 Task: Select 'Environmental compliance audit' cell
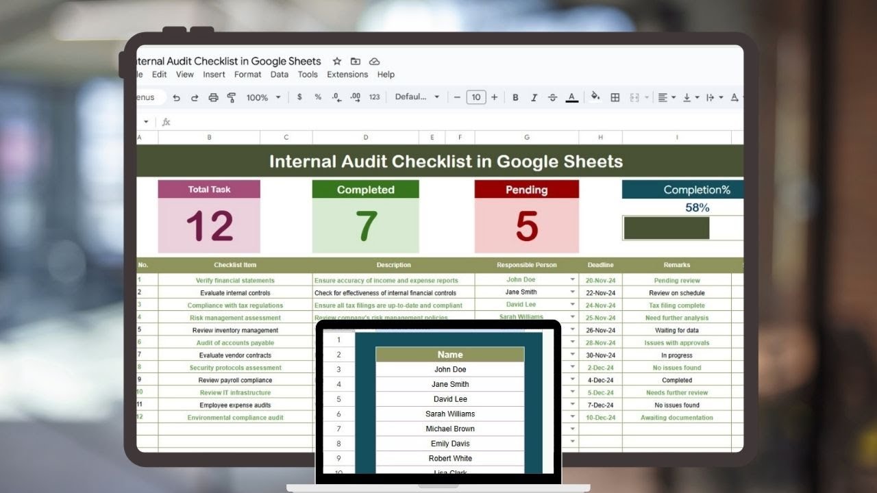click(235, 417)
